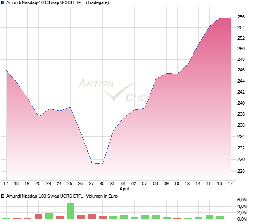Click the volume axis label '4,0M'
Screen dimensions: 253x223
242,206
